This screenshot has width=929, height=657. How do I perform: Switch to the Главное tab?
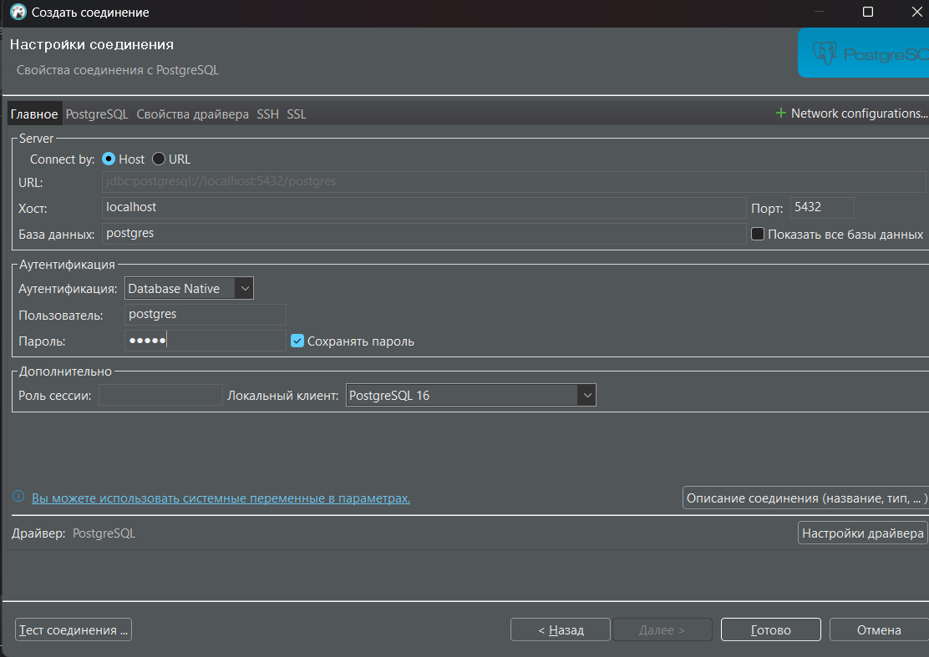coord(33,114)
